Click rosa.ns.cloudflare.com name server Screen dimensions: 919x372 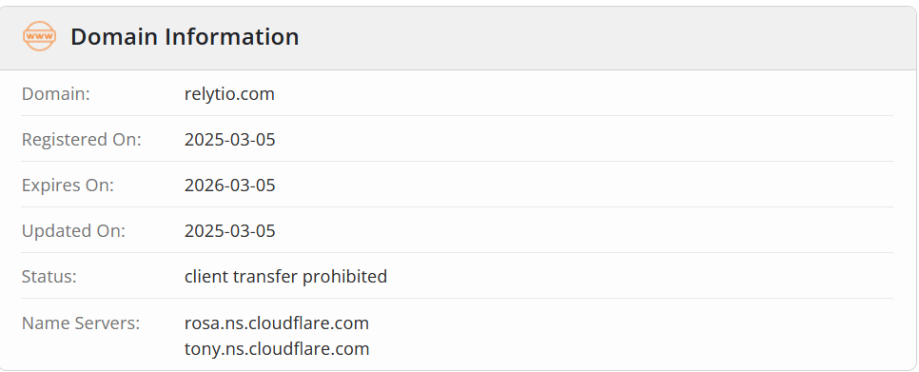tap(277, 323)
